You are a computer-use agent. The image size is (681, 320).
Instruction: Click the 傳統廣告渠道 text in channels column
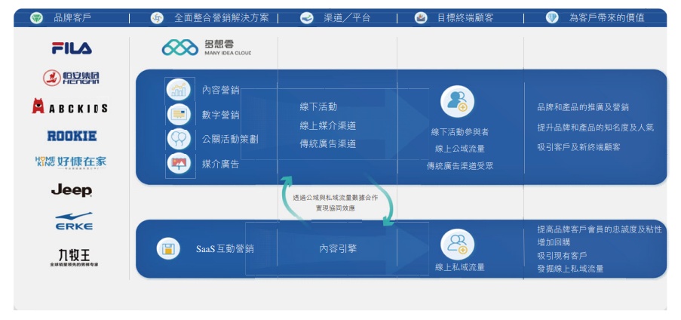pyautogui.click(x=328, y=144)
